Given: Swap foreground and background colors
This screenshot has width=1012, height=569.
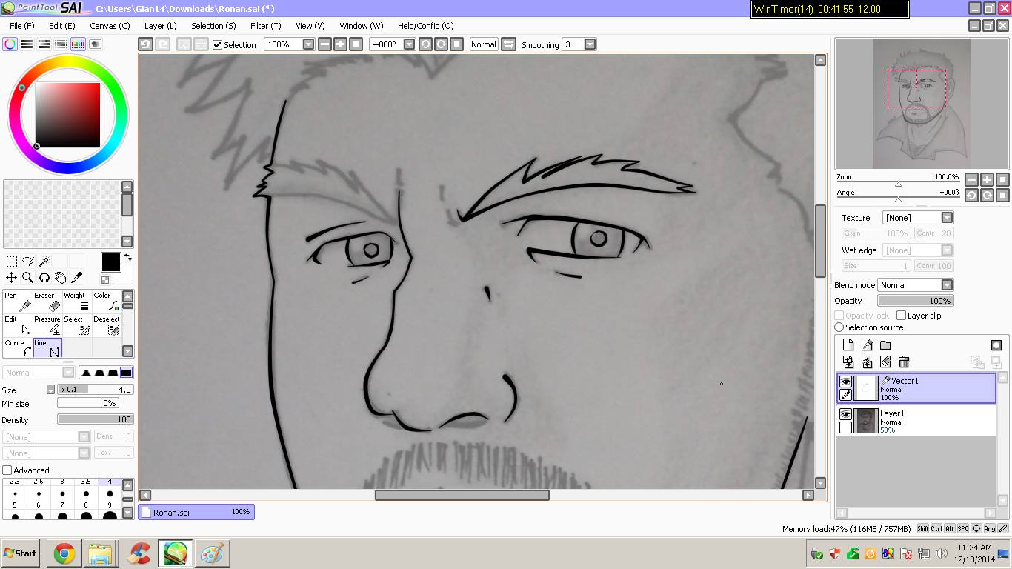Looking at the screenshot, I should point(127,258).
